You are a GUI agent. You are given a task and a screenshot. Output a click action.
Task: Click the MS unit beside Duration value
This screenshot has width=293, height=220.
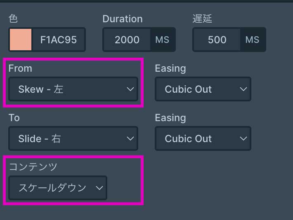(162, 40)
